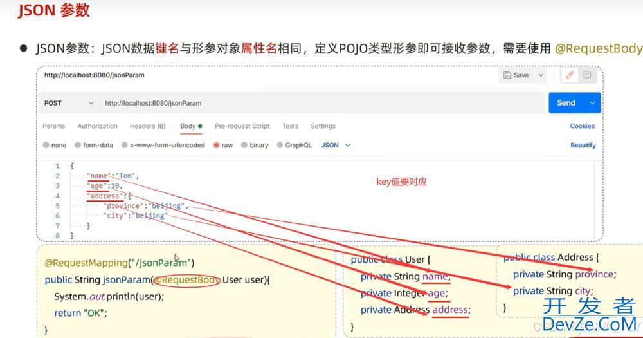643x338 pixels.
Task: Select the form-data radio option
Action: (78, 145)
